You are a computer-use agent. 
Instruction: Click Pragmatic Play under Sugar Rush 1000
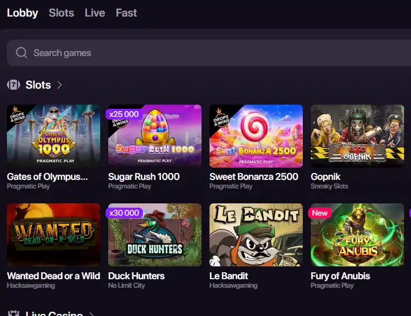click(x=130, y=186)
